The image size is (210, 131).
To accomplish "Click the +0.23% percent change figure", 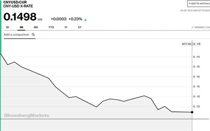I will click(75, 19).
